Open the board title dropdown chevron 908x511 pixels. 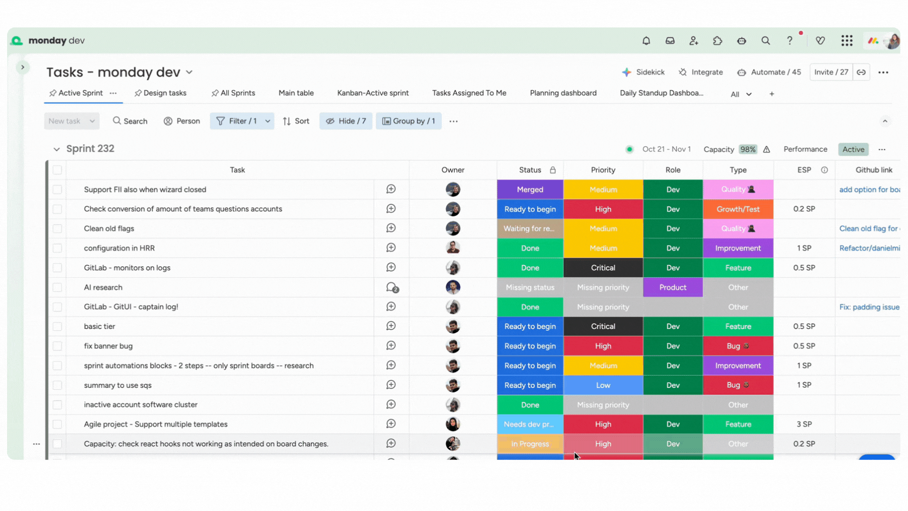[x=189, y=72]
